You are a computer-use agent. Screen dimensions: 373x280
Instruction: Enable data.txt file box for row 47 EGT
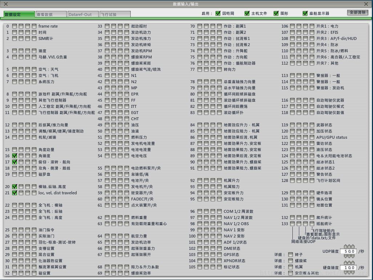113,113
